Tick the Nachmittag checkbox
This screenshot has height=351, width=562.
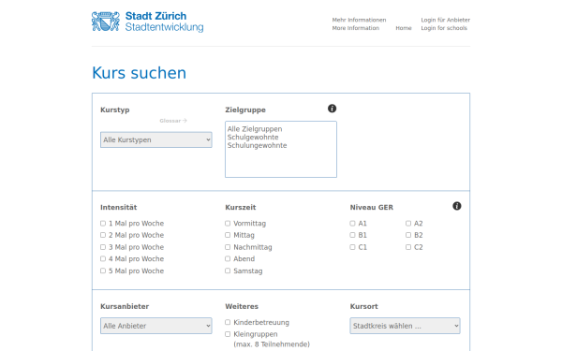tap(228, 247)
